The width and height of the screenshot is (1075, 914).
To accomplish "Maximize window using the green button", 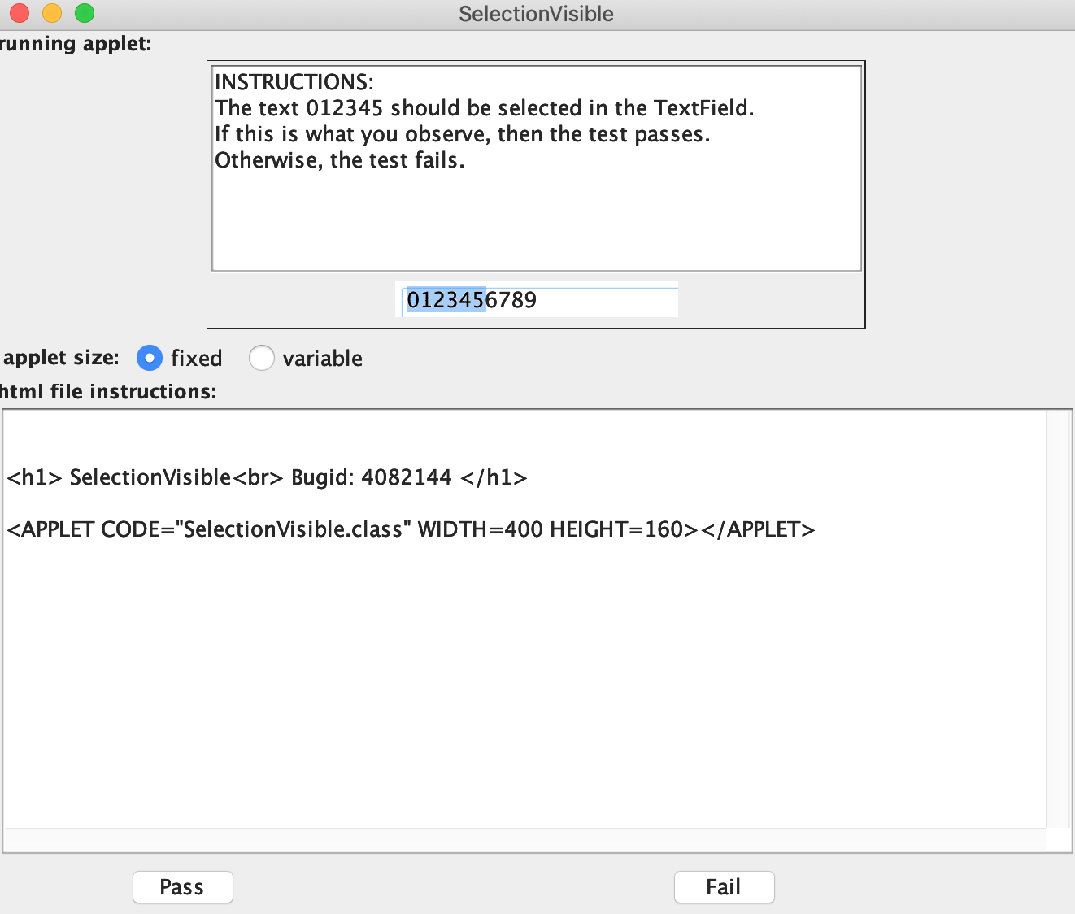I will [x=85, y=13].
